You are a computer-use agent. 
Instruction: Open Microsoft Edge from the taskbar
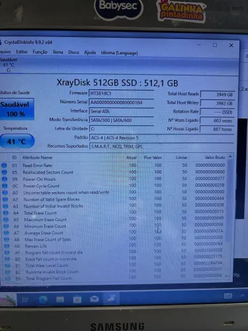(43, 299)
